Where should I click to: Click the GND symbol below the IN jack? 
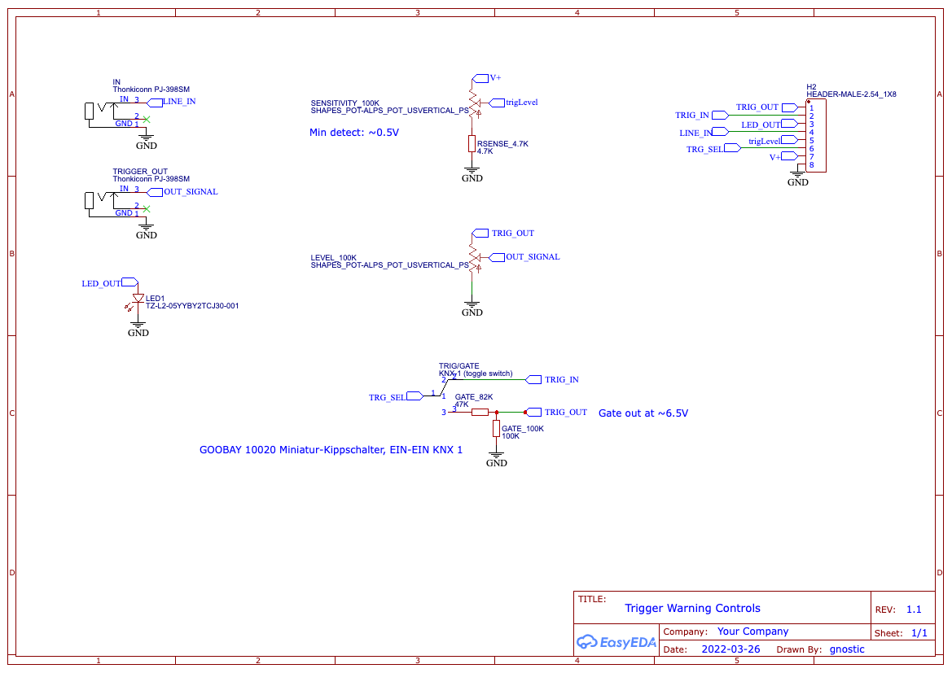pyautogui.click(x=147, y=142)
